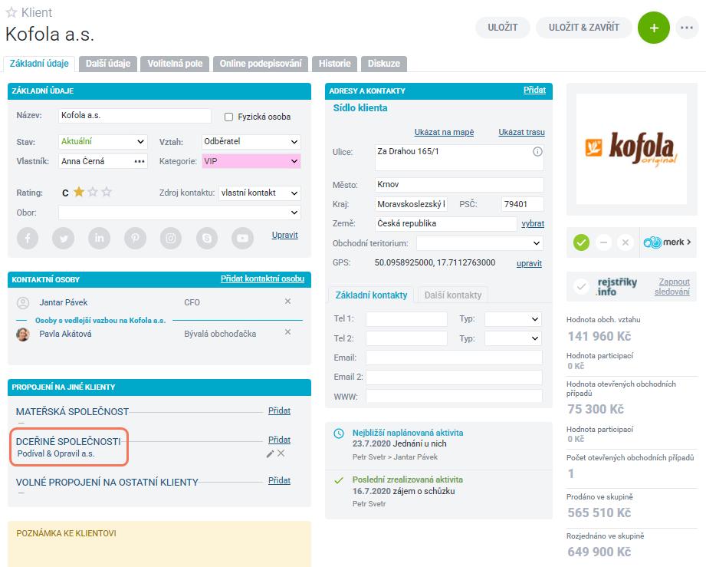Viewport: 706px width, 567px height.
Task: Click the upravit link for GPS
Action: 529,263
